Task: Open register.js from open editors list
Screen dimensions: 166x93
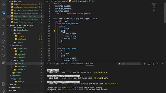Action: [x=25, y=10]
